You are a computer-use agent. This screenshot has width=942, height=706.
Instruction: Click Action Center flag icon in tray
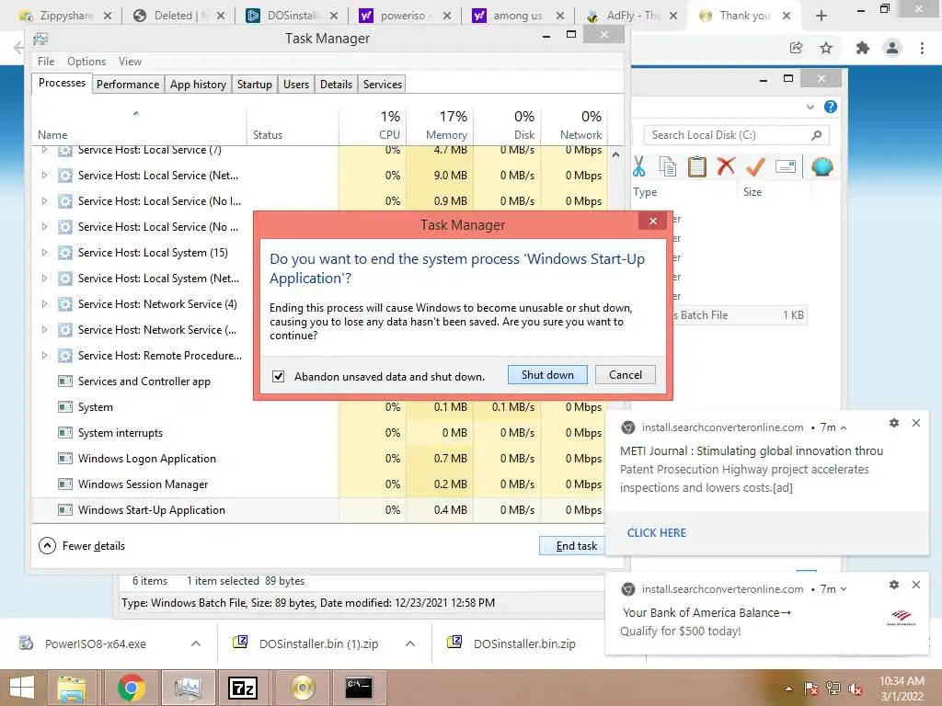(x=810, y=689)
